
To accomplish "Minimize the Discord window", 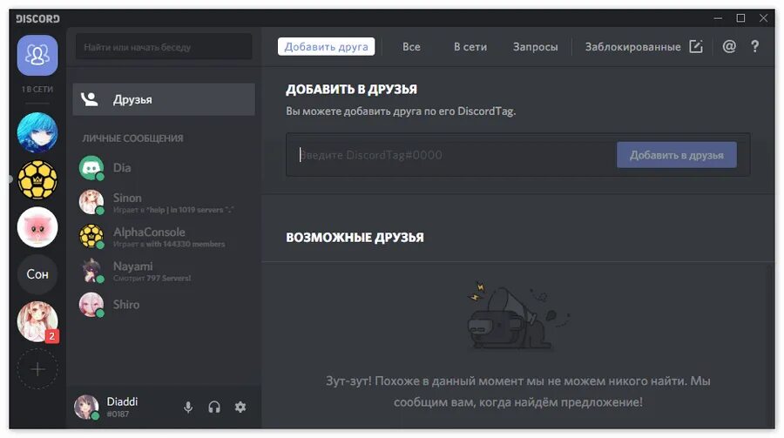I will pyautogui.click(x=718, y=18).
